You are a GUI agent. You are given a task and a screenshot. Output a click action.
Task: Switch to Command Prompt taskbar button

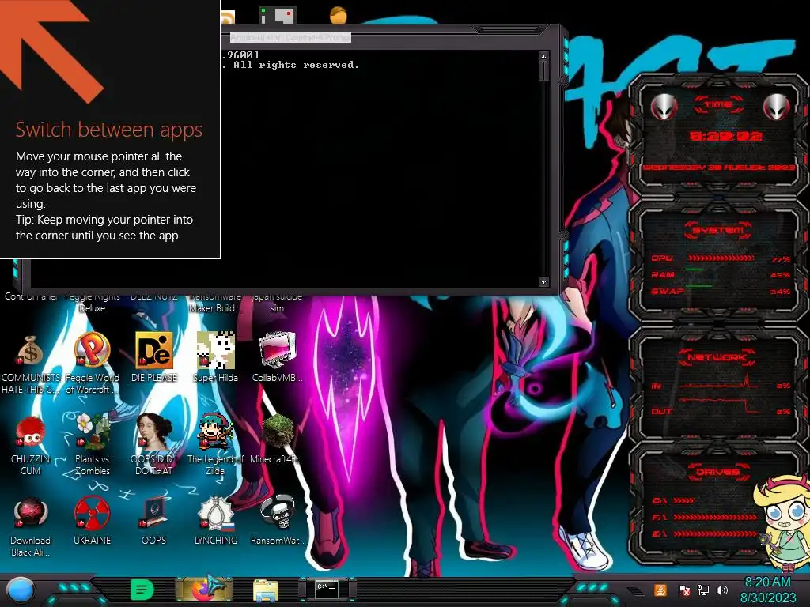pyautogui.click(x=327, y=589)
